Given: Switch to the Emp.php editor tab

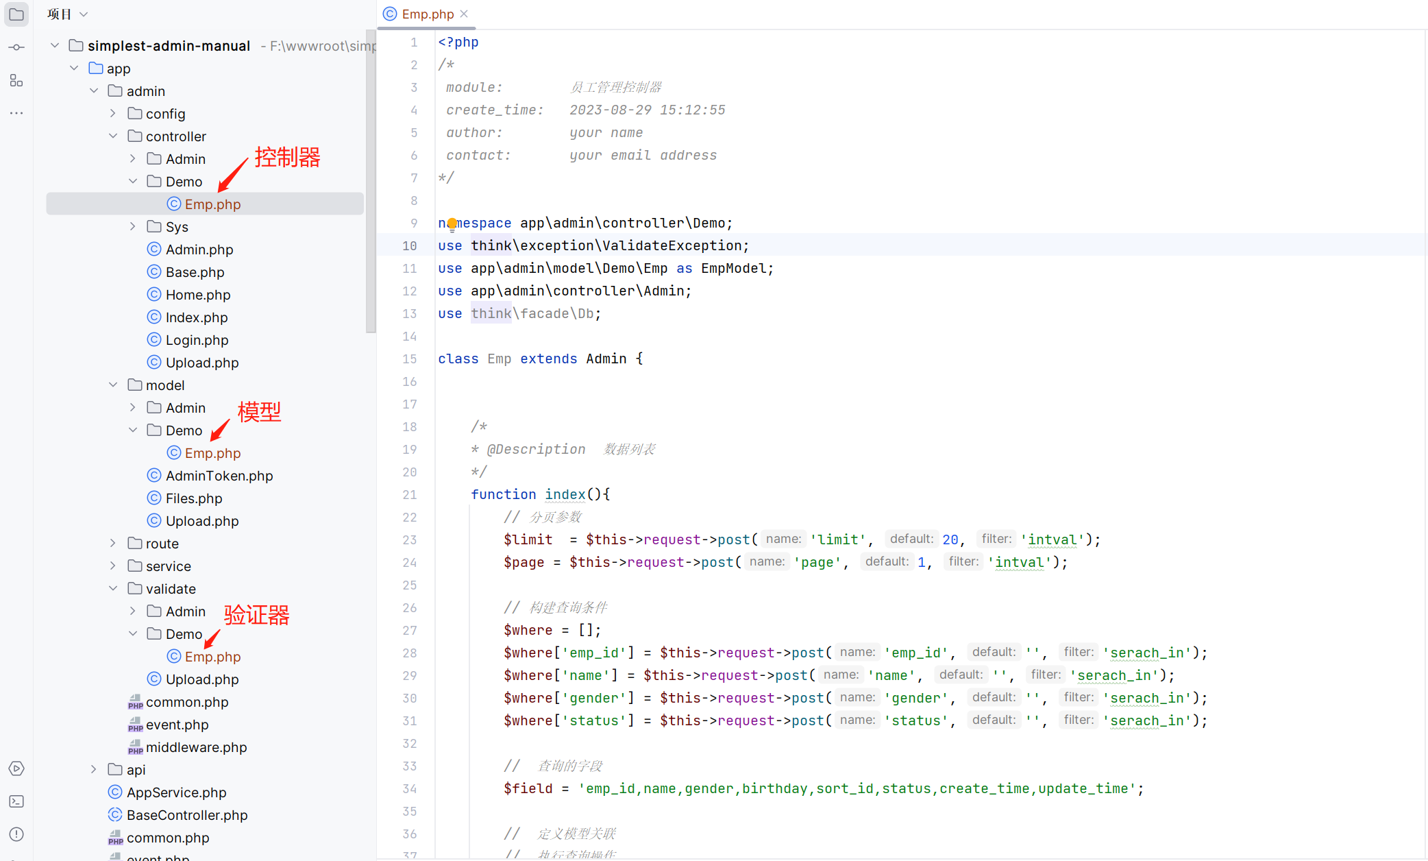Looking at the screenshot, I should coord(426,14).
